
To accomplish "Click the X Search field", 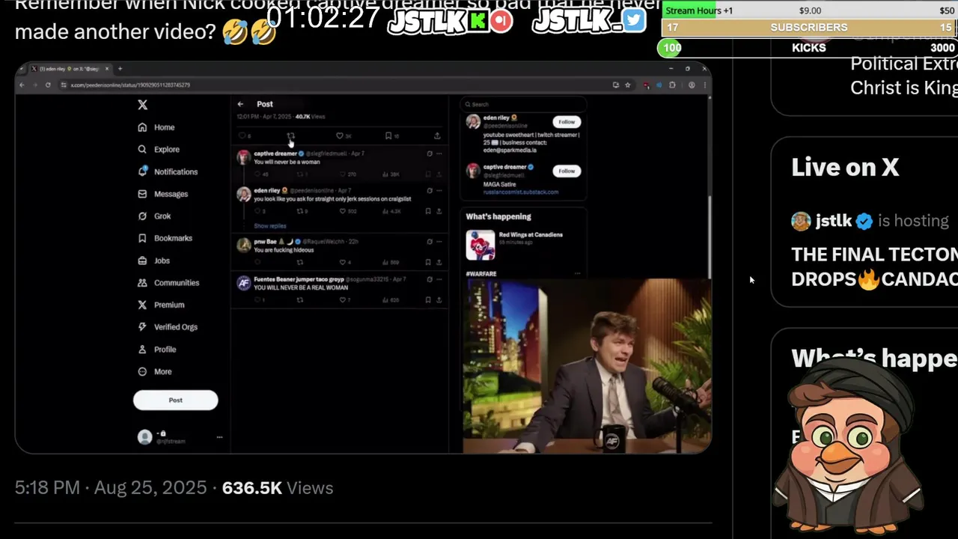I will point(523,104).
